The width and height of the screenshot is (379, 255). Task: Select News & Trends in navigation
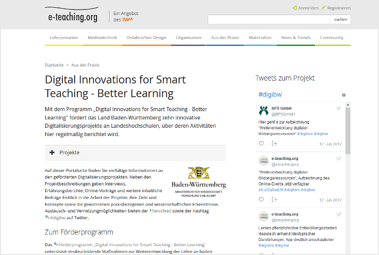(x=295, y=38)
